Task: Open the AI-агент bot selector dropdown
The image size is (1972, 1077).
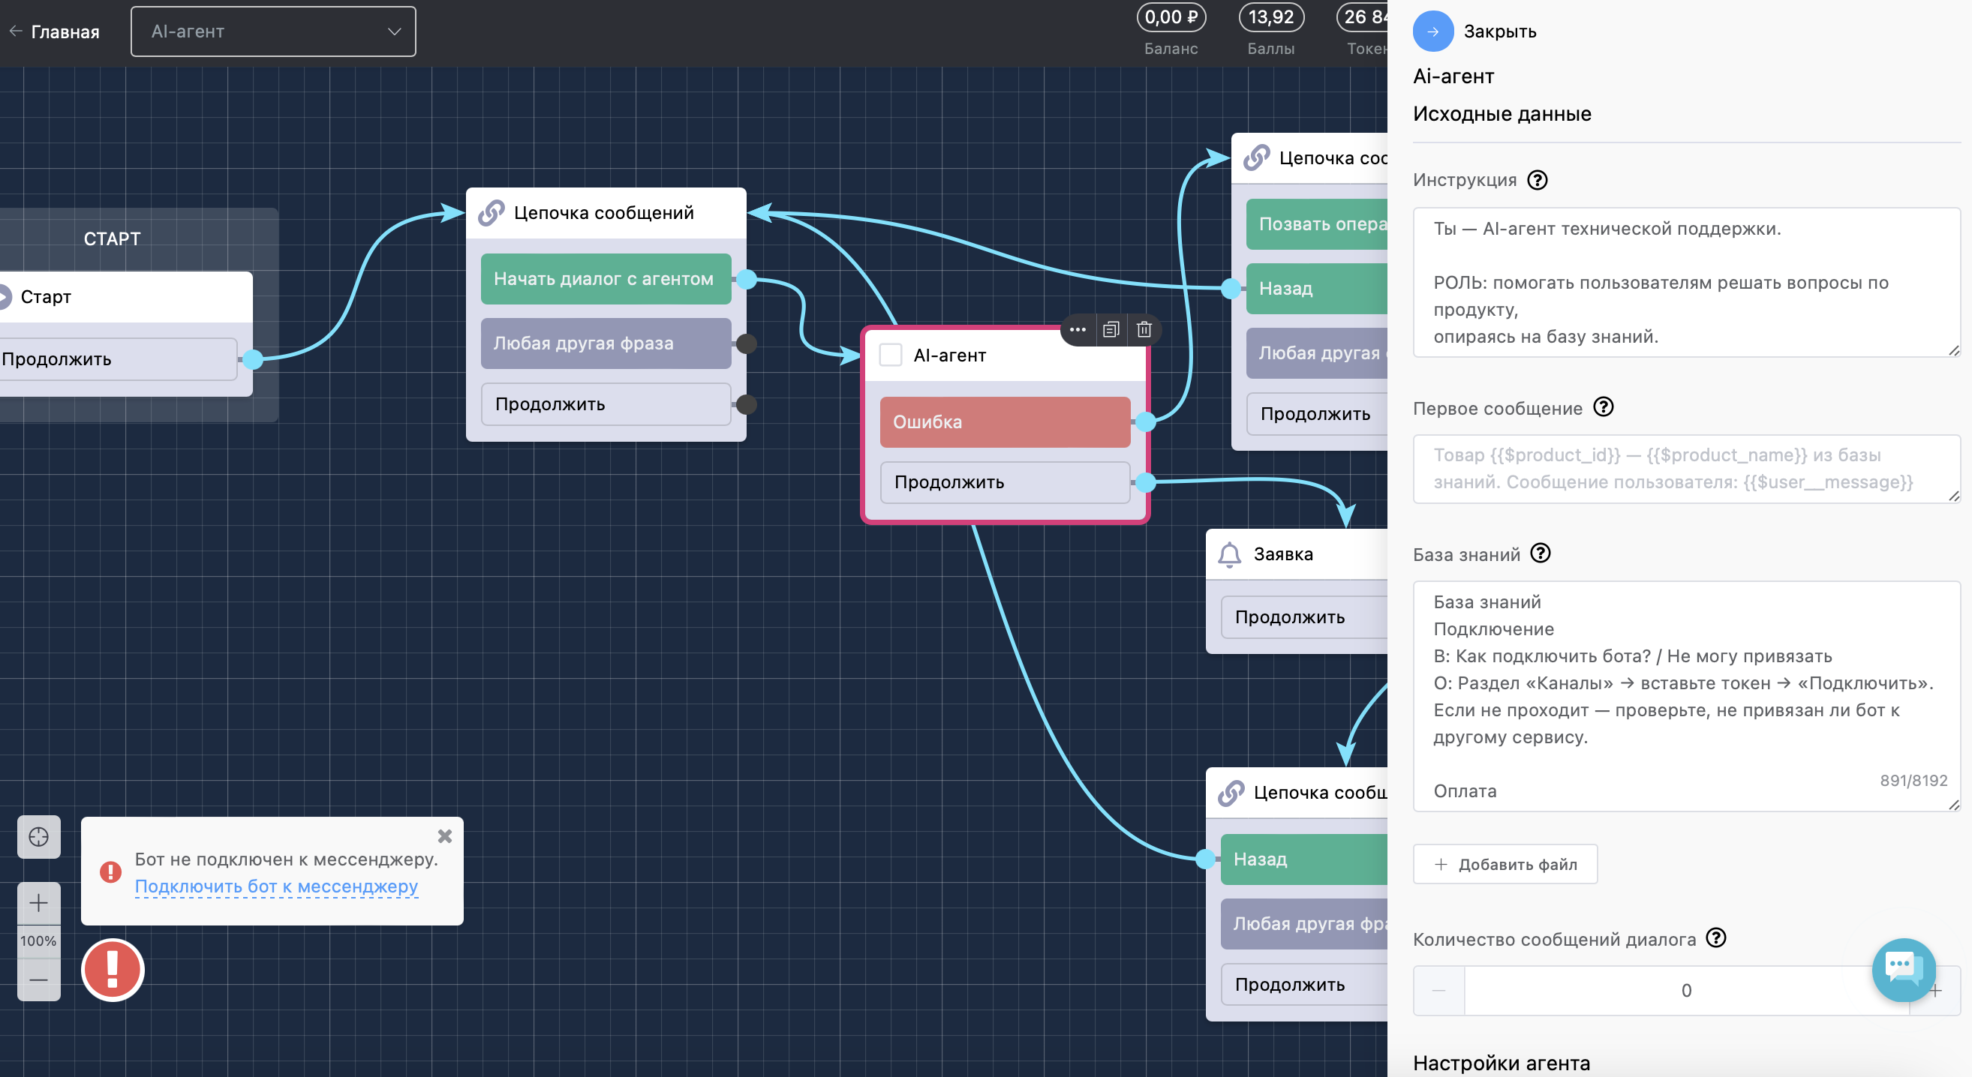Action: (273, 31)
